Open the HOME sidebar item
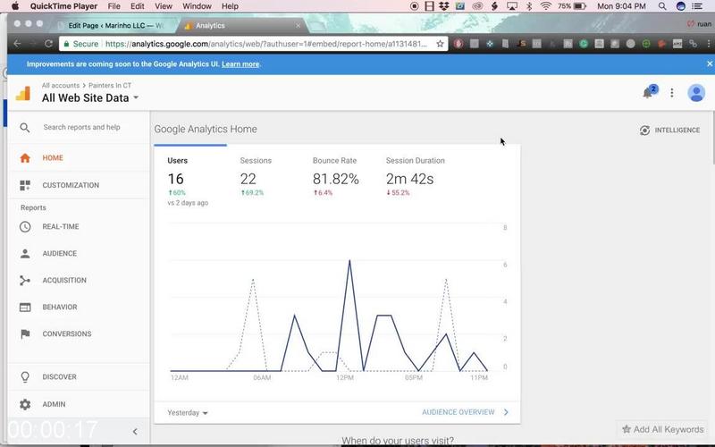Screen dimensions: 715x447 79,158
